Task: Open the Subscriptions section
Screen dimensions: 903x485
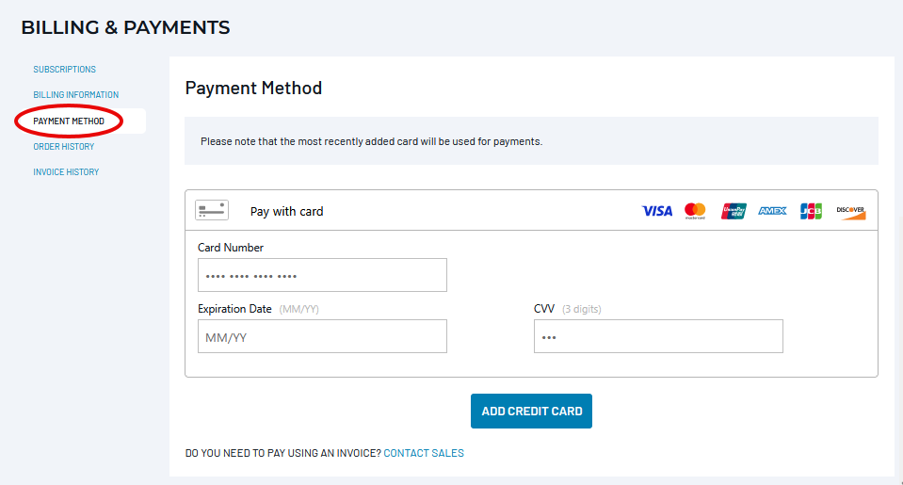Action: (64, 69)
